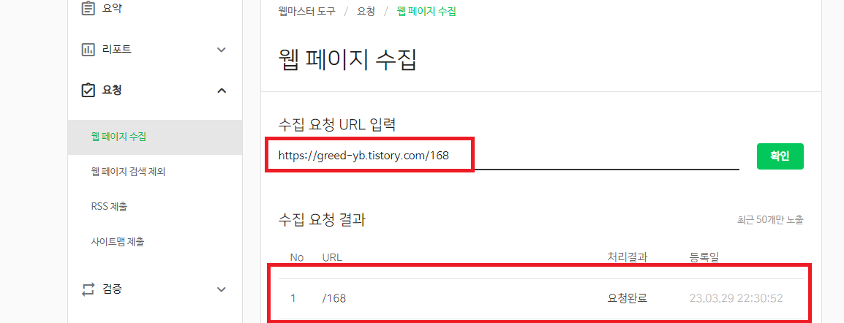Click the 수집 요청 결과 heading

(x=322, y=219)
